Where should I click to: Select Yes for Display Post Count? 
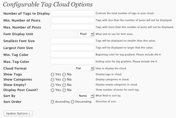(x=52, y=90)
